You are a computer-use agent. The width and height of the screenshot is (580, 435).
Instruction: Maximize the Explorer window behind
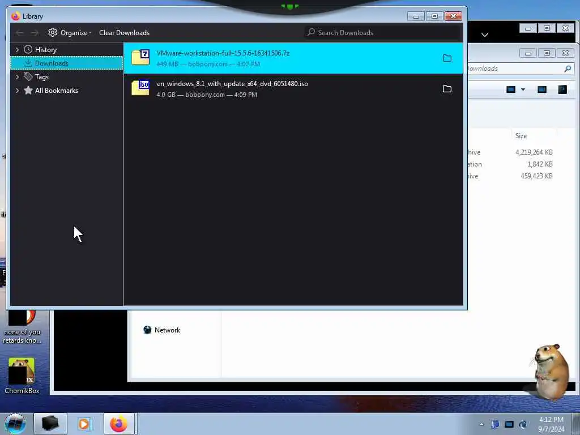coord(547,53)
